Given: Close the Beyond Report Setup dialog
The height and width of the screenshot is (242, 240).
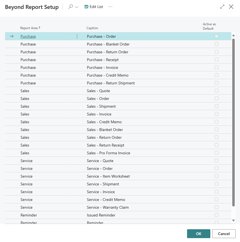Looking at the screenshot, I should point(231,7).
